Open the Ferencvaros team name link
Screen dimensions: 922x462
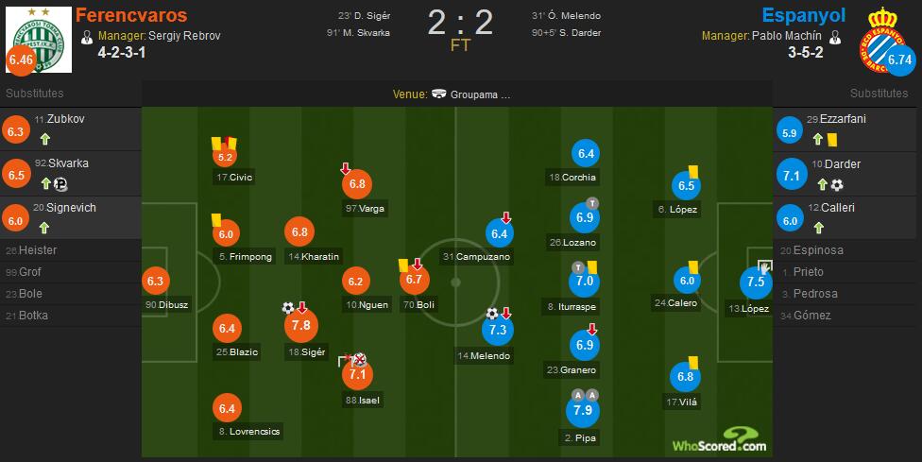point(131,15)
